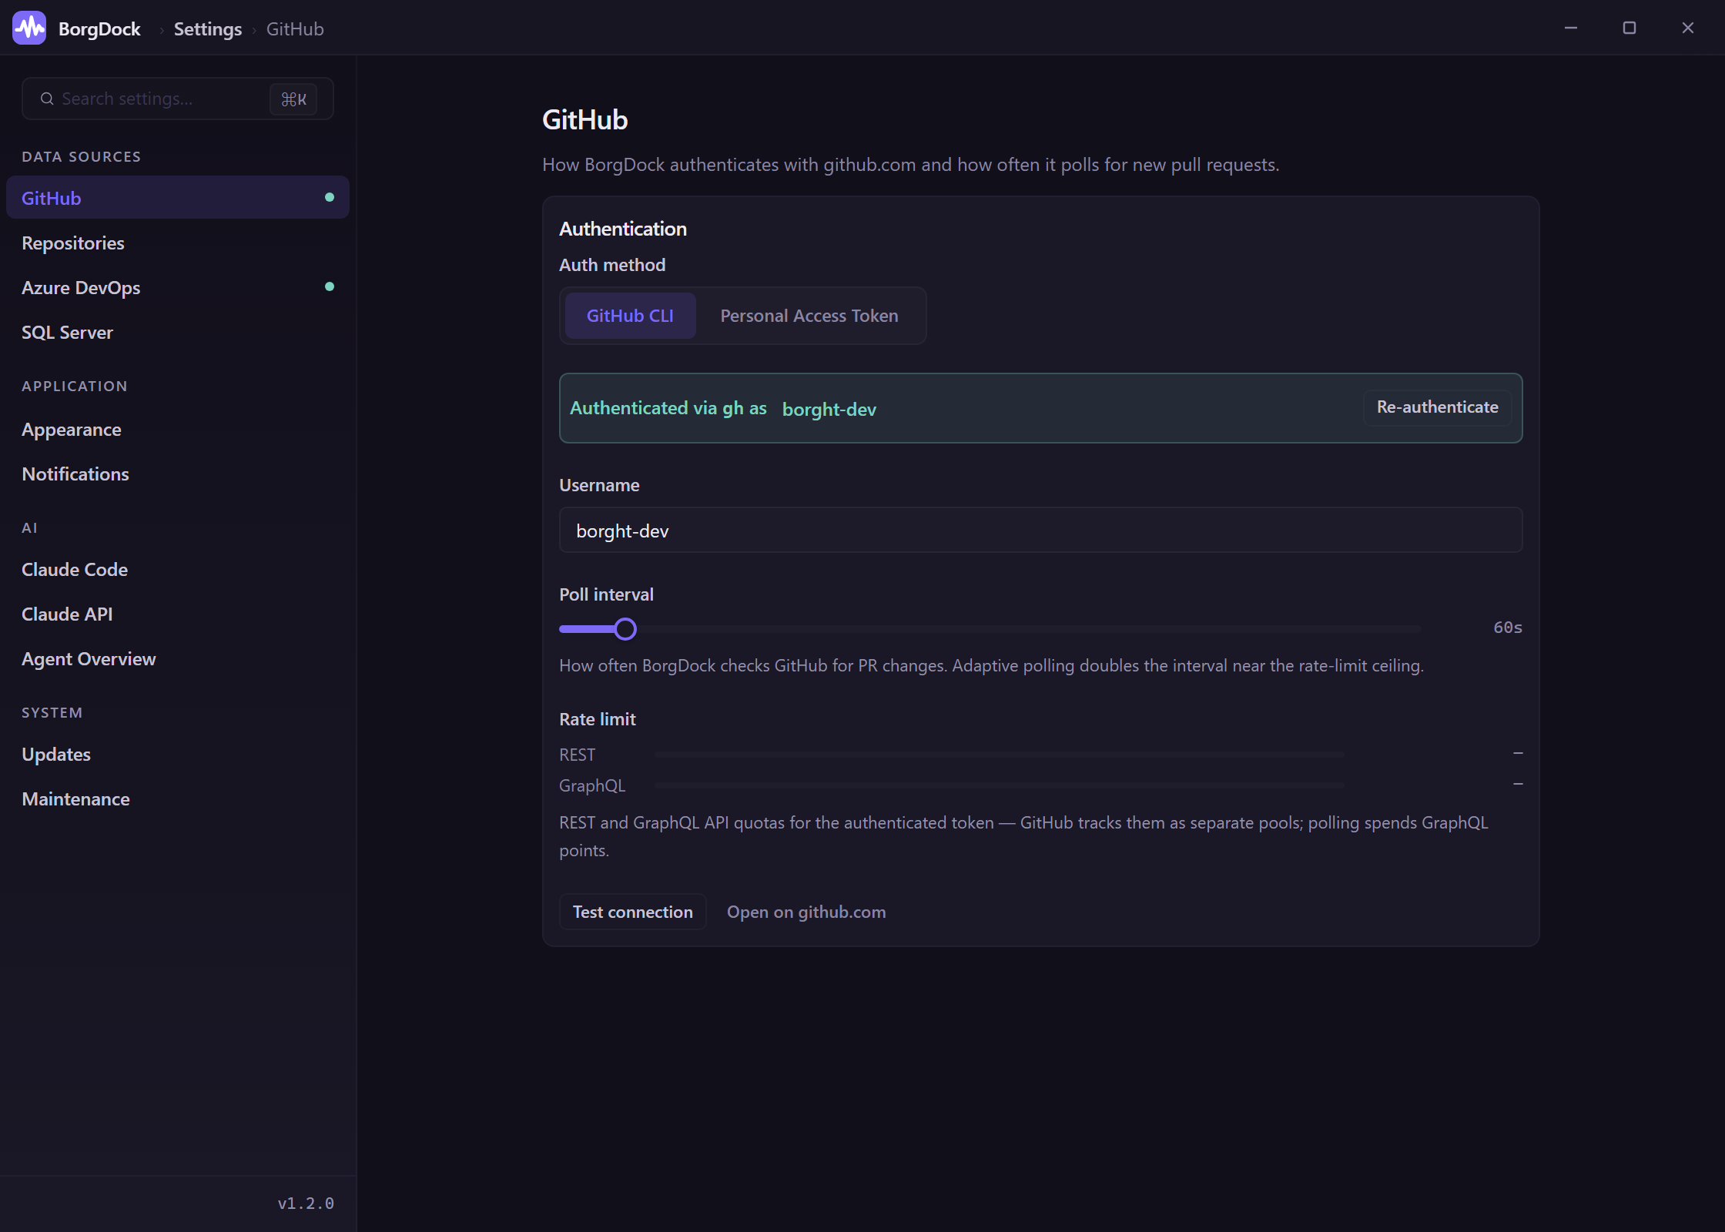Open Maintenance settings
The image size is (1725, 1232).
pyautogui.click(x=178, y=798)
